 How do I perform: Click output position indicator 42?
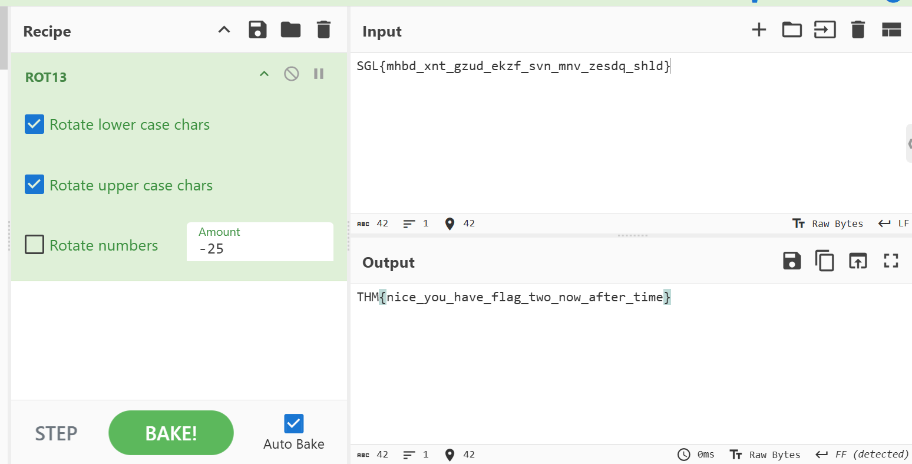[x=460, y=455]
